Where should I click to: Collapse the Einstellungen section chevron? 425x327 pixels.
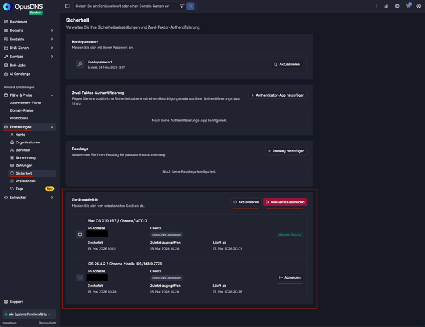[52, 127]
